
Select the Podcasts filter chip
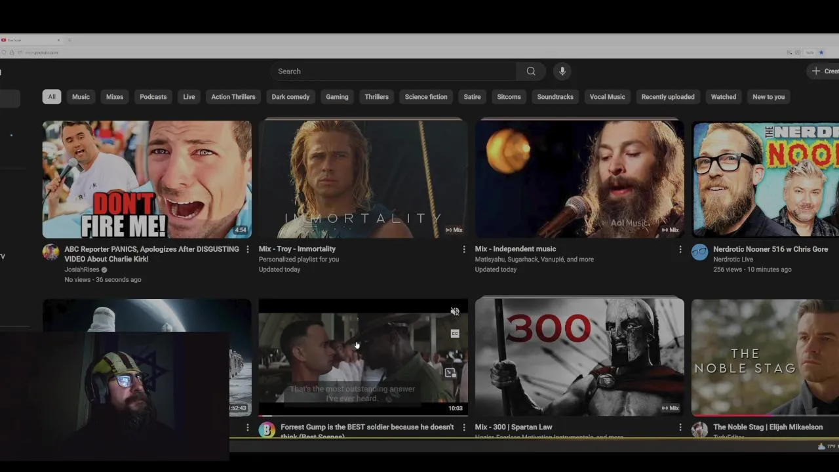[x=153, y=97]
